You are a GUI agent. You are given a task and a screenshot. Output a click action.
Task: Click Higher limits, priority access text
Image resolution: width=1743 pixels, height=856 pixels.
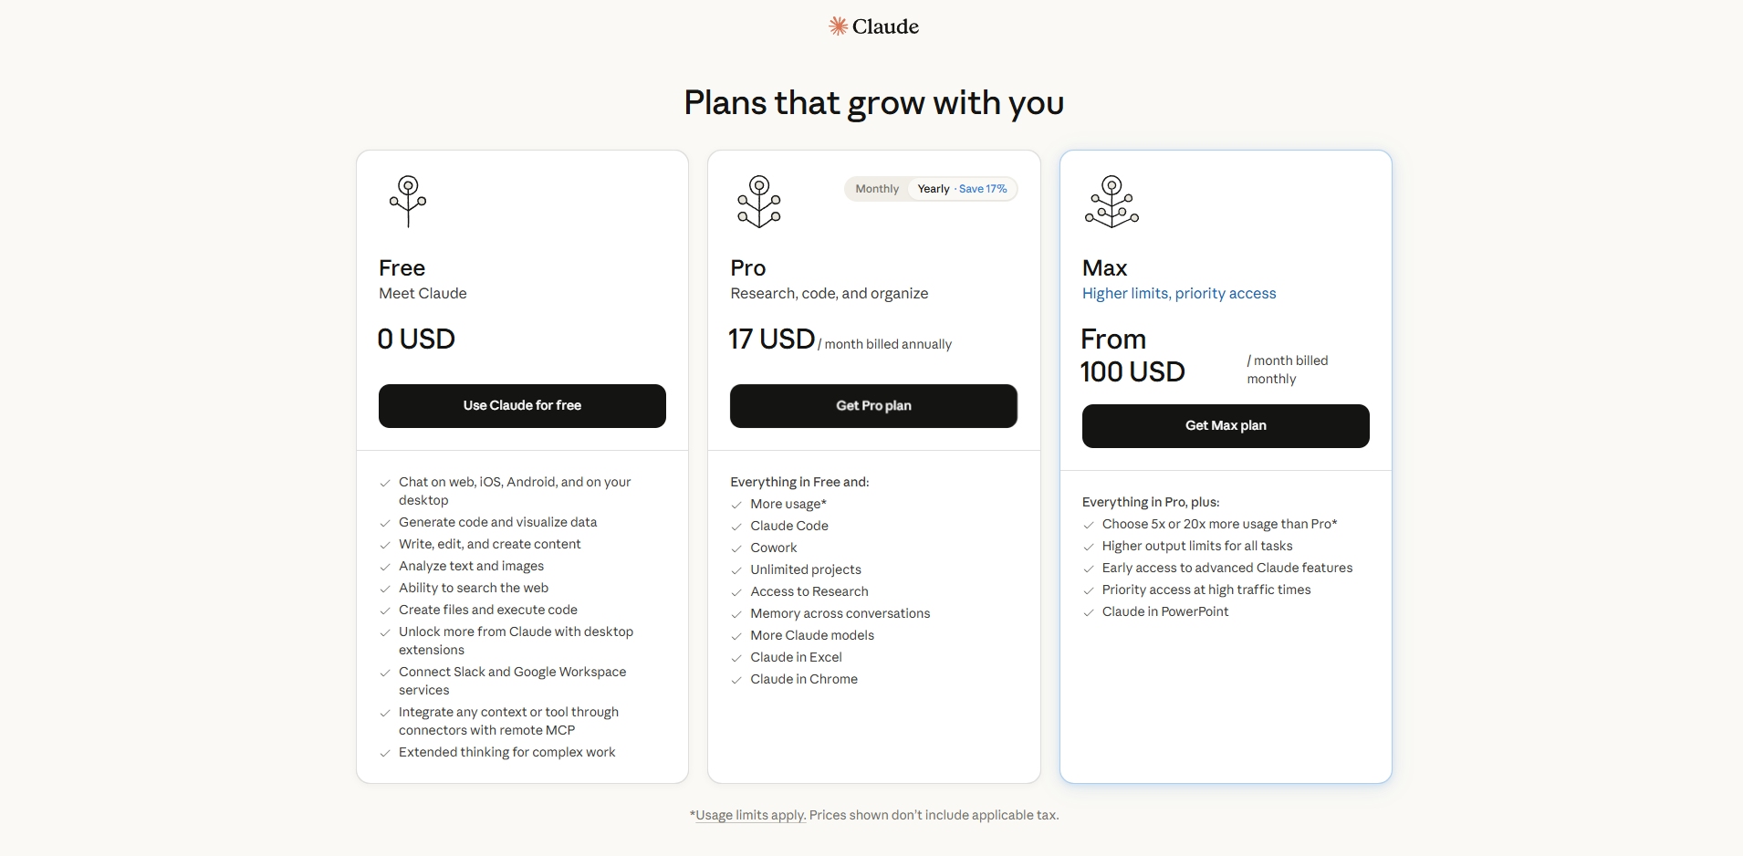tap(1179, 293)
